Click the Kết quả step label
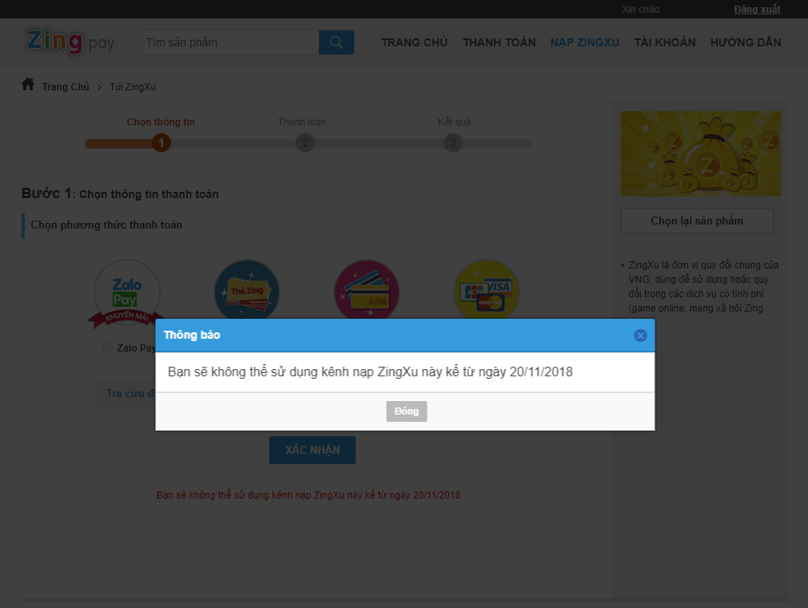808x608 pixels. pos(454,121)
